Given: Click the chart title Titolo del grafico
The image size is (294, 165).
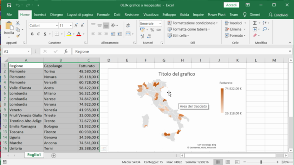Looking at the screenshot, I should point(176,74).
